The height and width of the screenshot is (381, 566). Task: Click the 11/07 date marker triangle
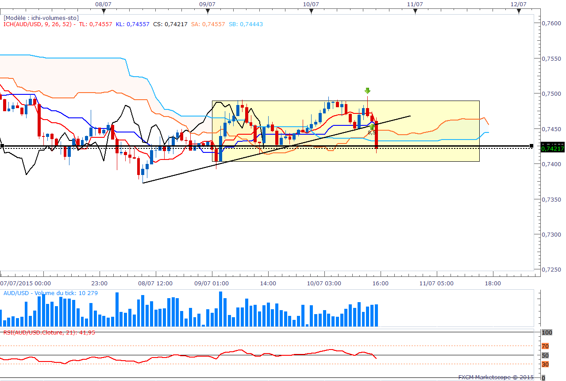pyautogui.click(x=415, y=12)
